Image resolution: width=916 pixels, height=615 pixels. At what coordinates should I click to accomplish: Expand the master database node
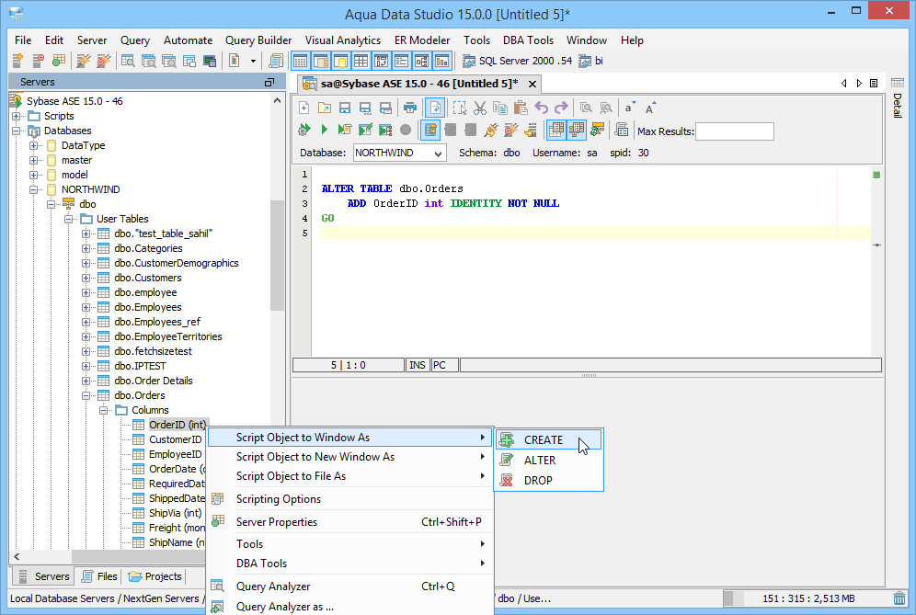pyautogui.click(x=33, y=160)
